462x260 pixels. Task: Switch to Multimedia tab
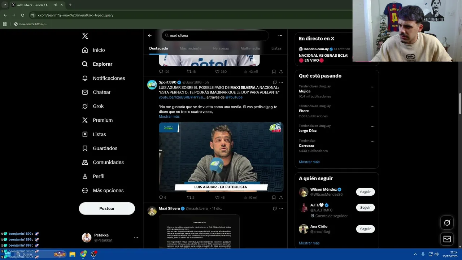(250, 48)
